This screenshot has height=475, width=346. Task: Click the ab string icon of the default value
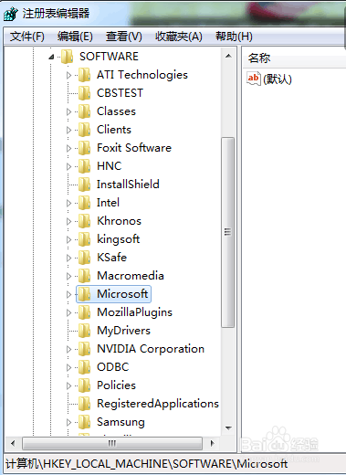coord(254,79)
